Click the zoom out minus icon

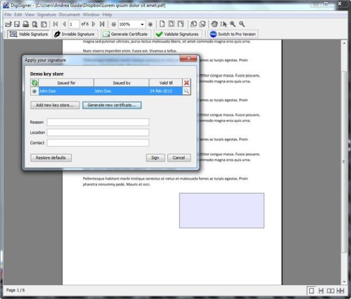[113, 24]
